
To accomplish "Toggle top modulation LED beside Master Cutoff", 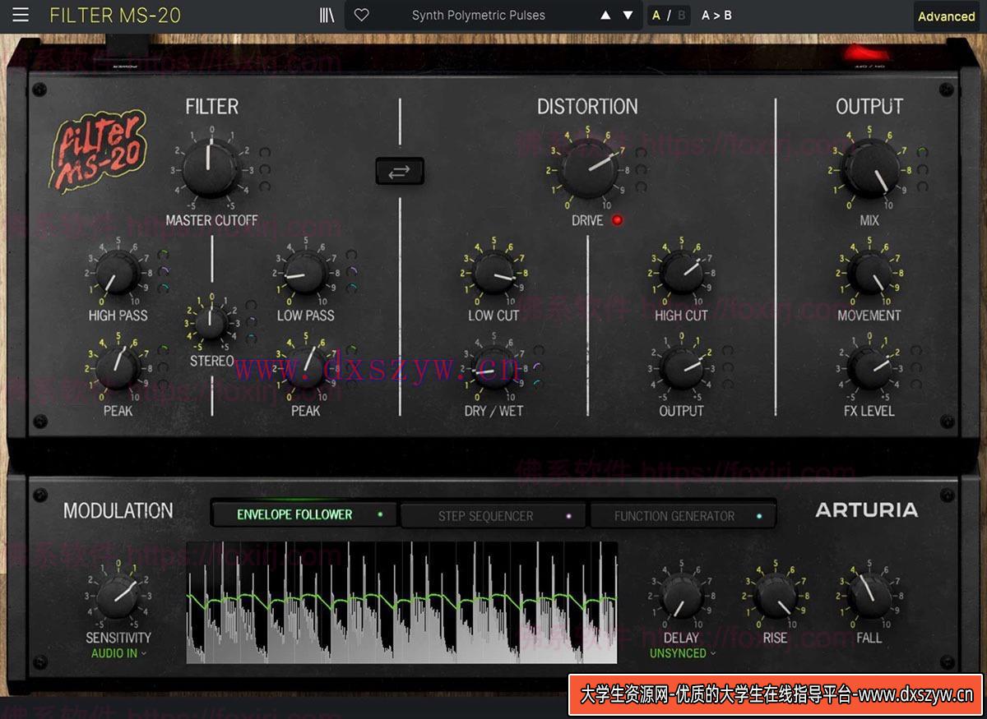I will (x=265, y=152).
